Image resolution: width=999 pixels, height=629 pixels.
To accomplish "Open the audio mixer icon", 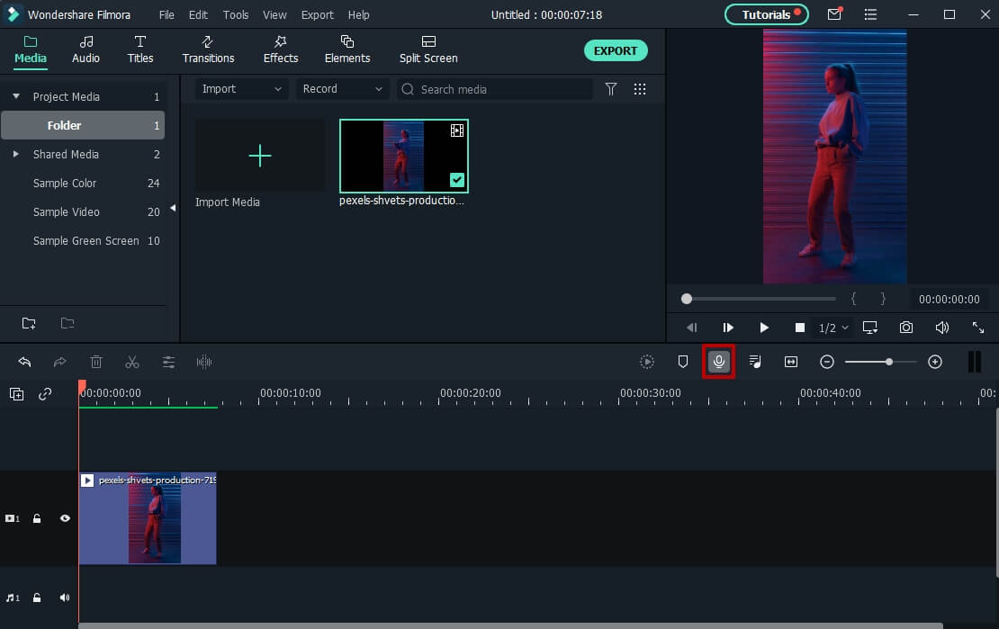I will [755, 362].
